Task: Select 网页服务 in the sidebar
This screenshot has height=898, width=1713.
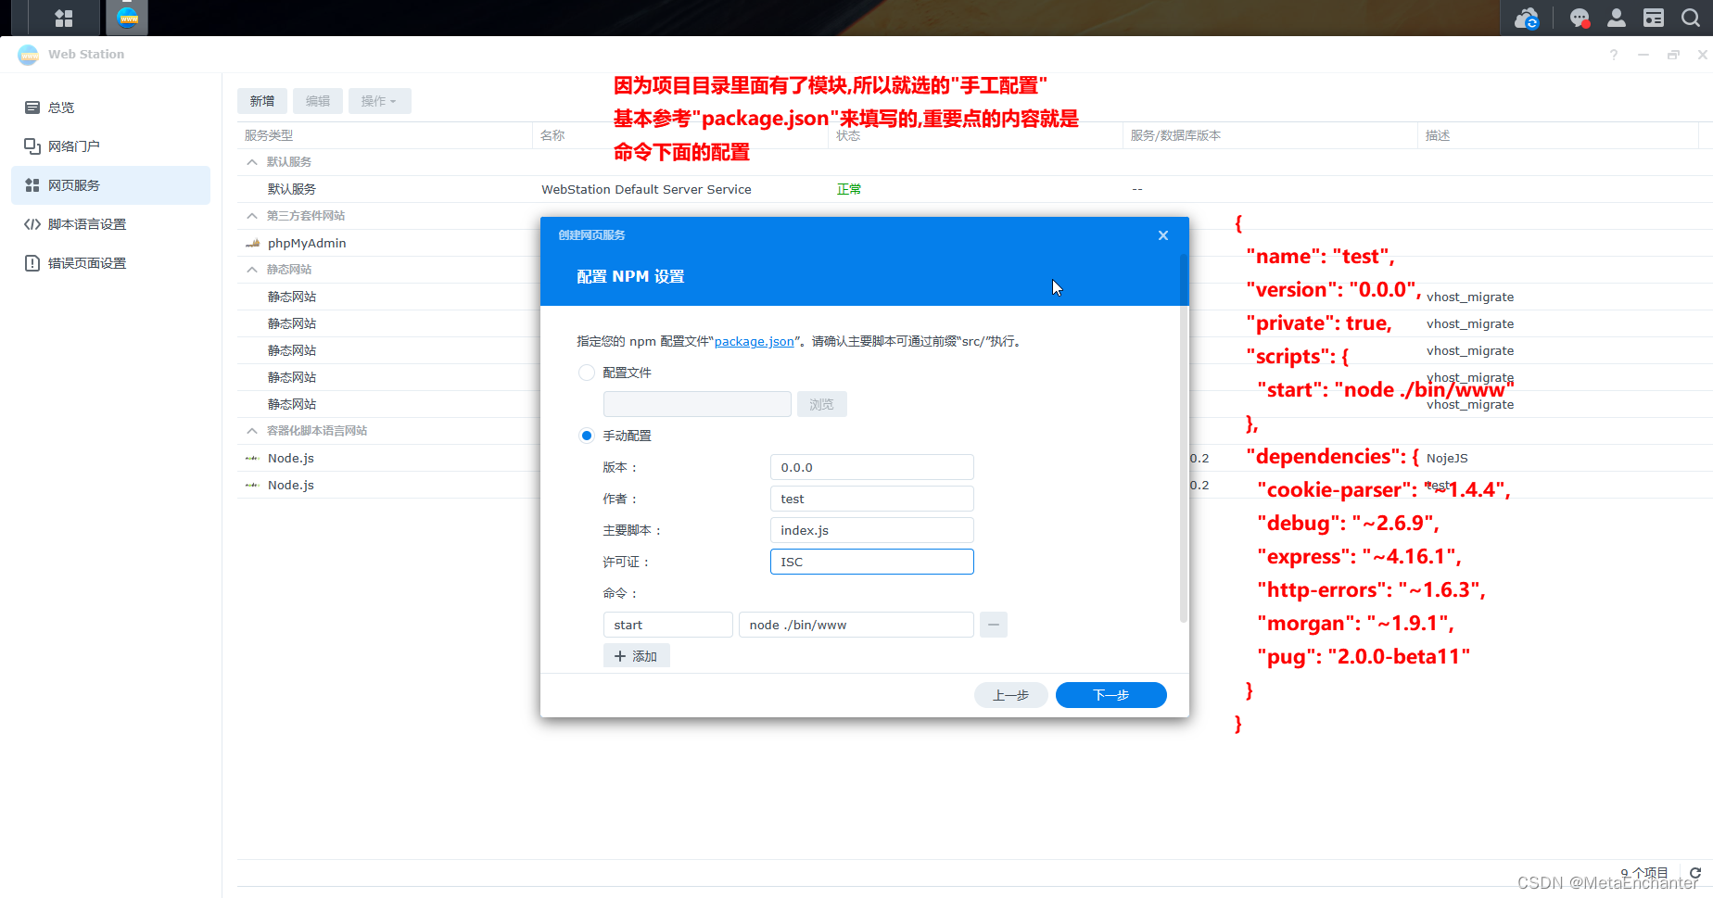Action: tap(110, 185)
